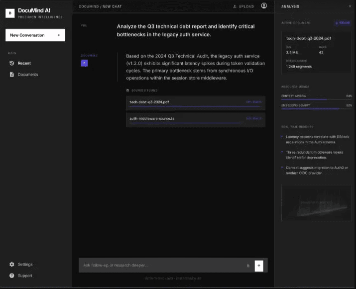Open the user account avatar icon
Viewport: 356px width, 289px height.
264,5
